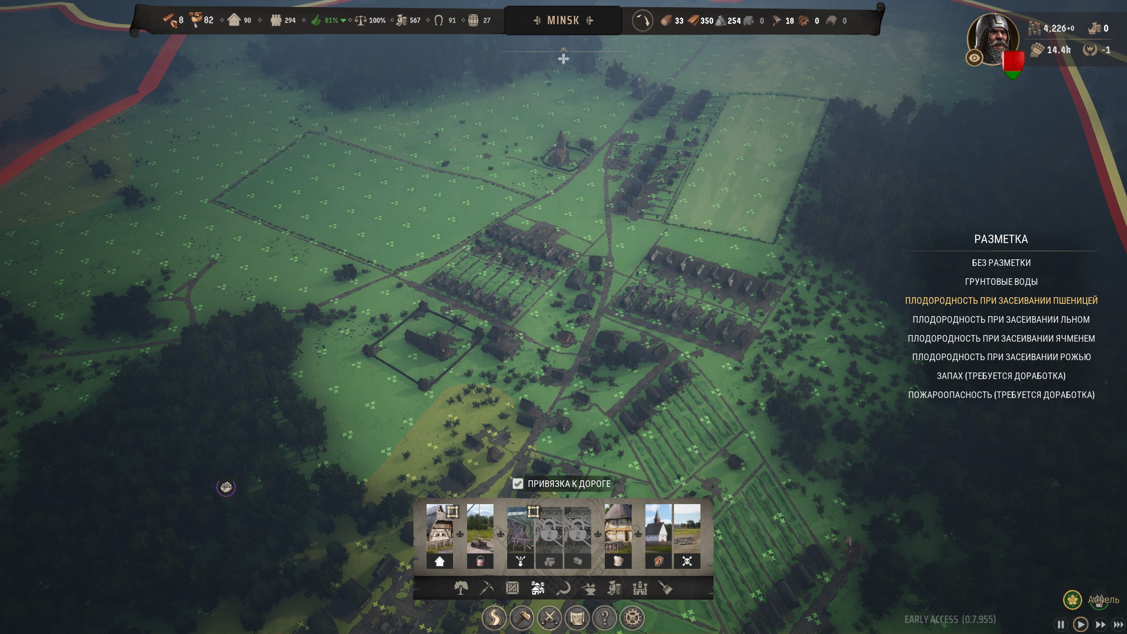Select the brush tool category icon

click(666, 588)
